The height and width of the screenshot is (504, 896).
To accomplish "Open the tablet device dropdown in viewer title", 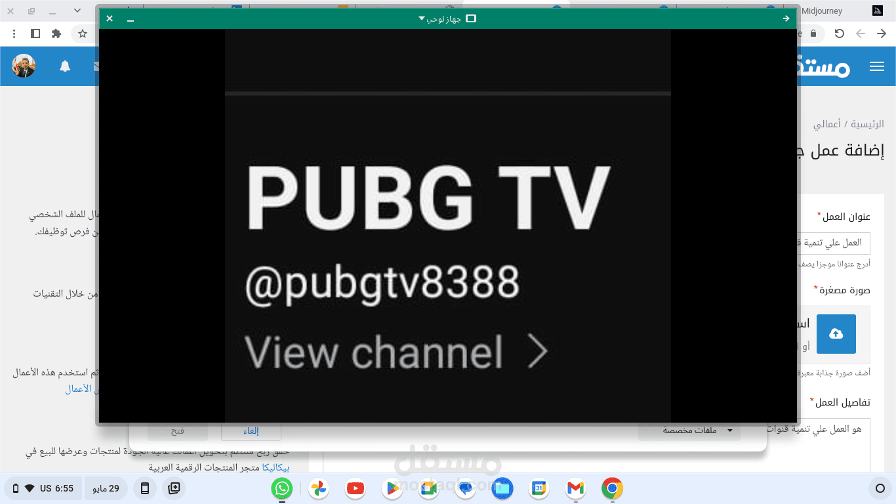I will coord(447,18).
